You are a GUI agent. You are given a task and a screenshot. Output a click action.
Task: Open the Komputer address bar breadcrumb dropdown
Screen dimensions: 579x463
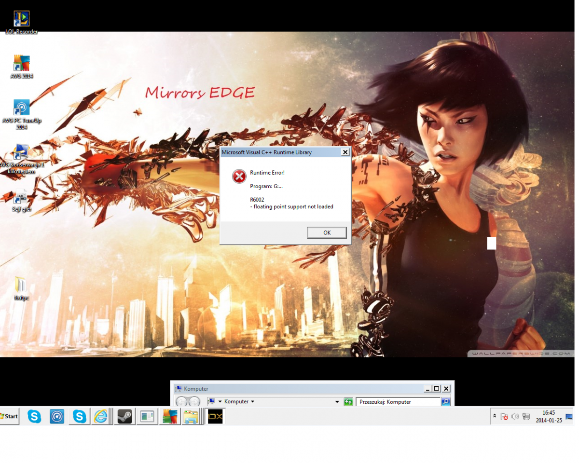(252, 401)
